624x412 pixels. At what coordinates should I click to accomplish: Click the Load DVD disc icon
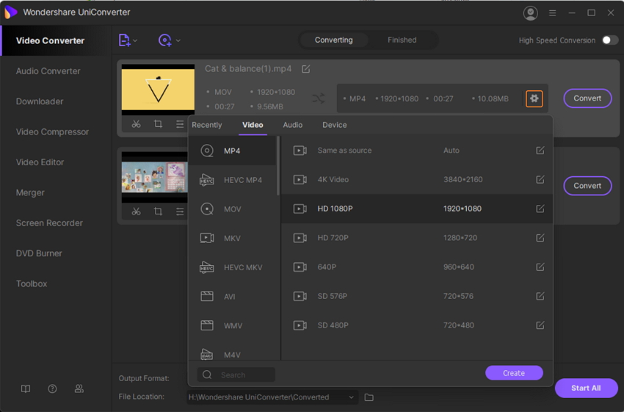164,40
